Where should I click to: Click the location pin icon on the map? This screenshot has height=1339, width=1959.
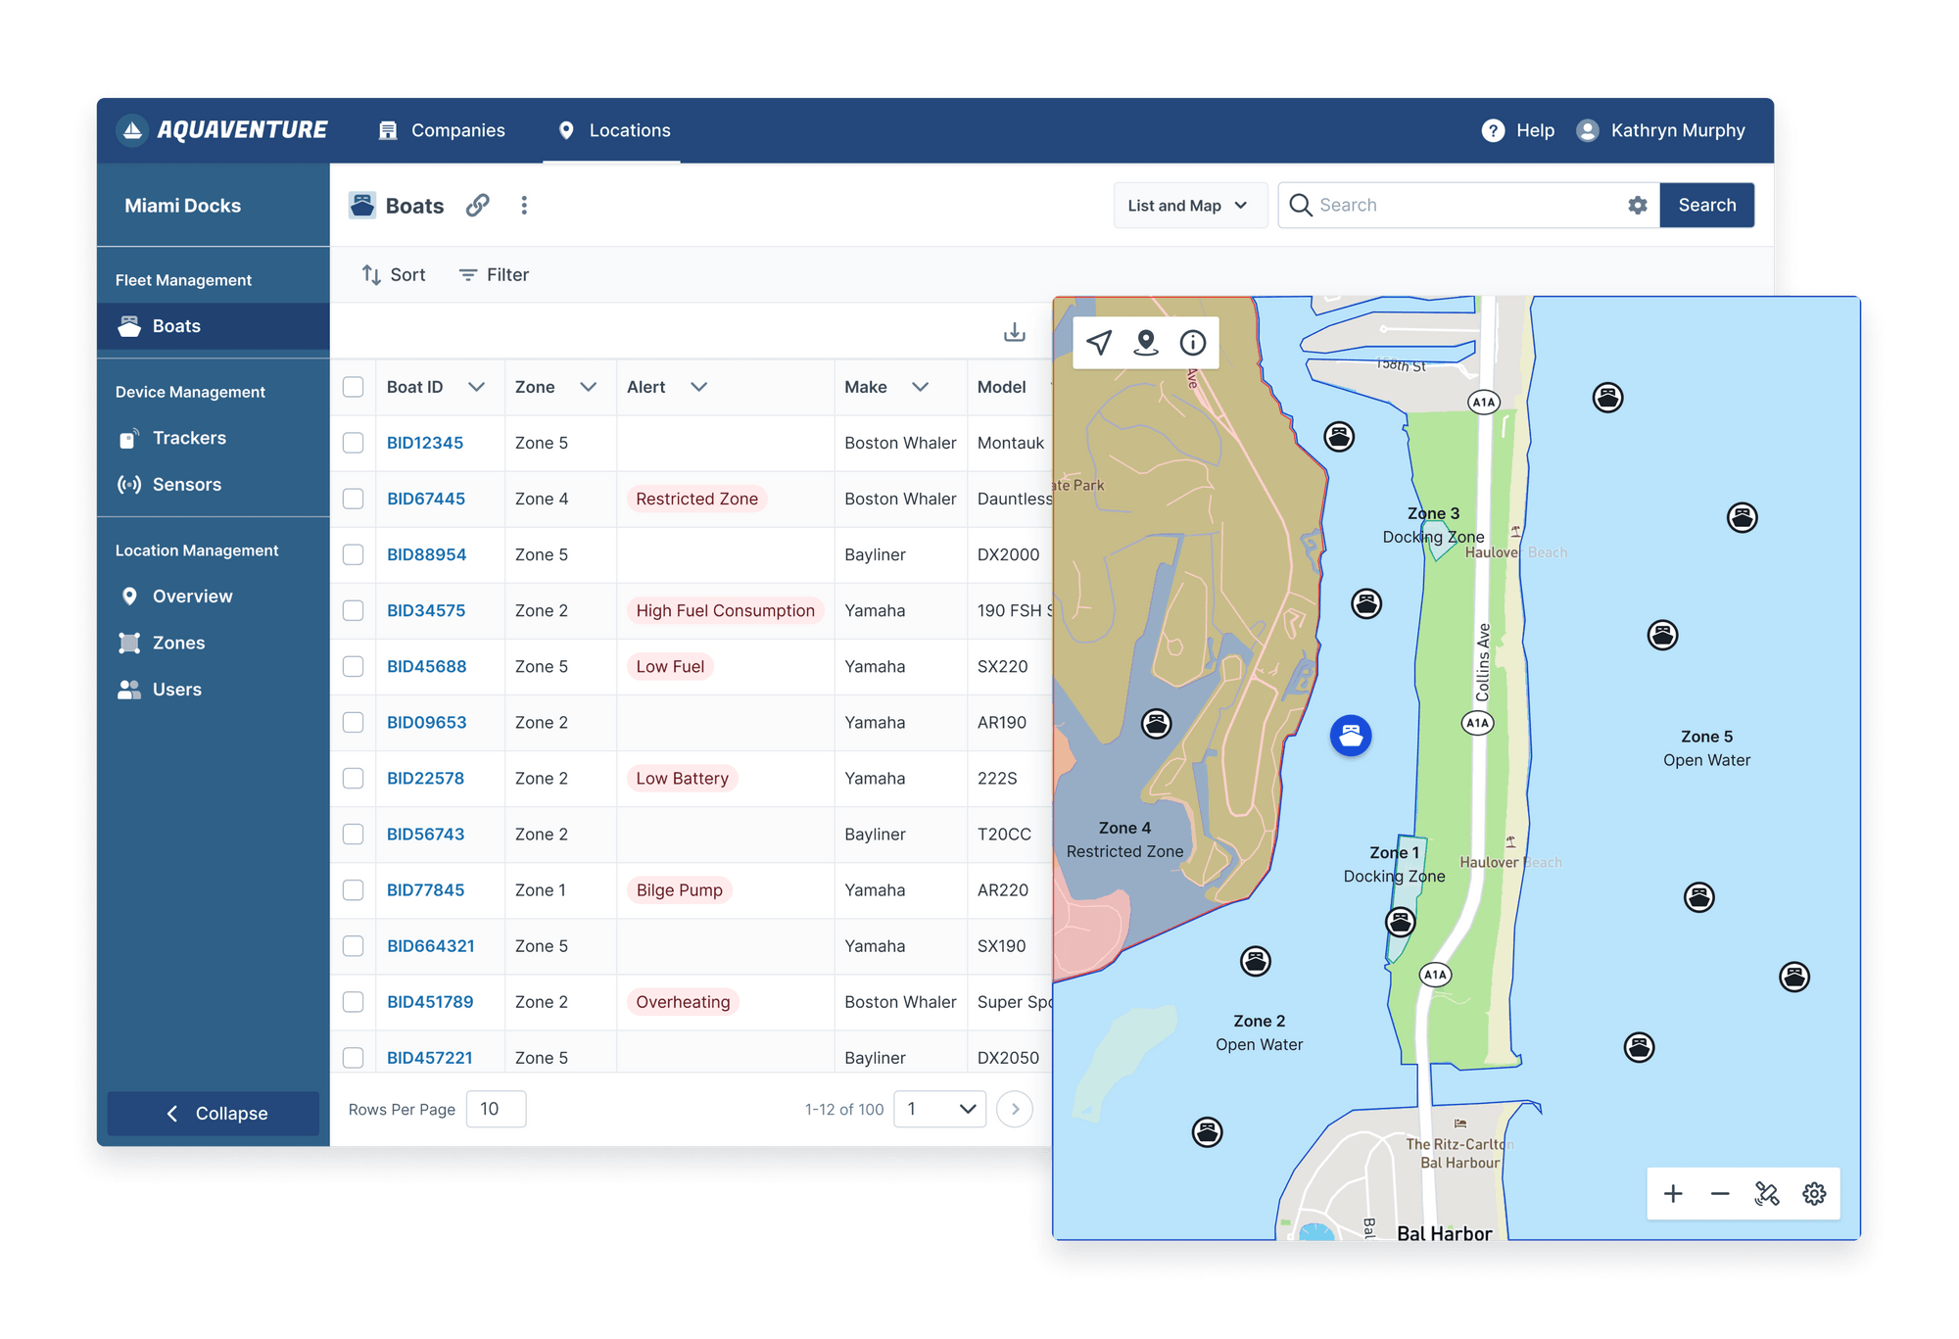click(x=1145, y=342)
